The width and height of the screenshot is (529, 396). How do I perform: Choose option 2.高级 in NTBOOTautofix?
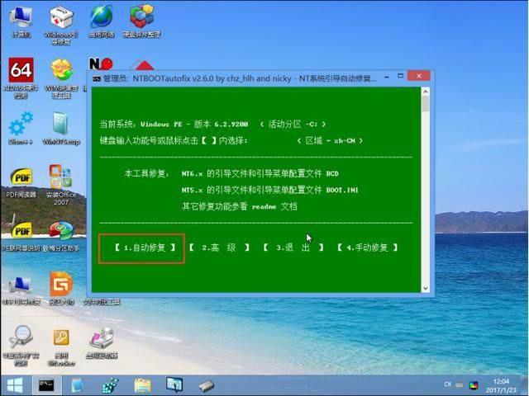click(x=220, y=247)
